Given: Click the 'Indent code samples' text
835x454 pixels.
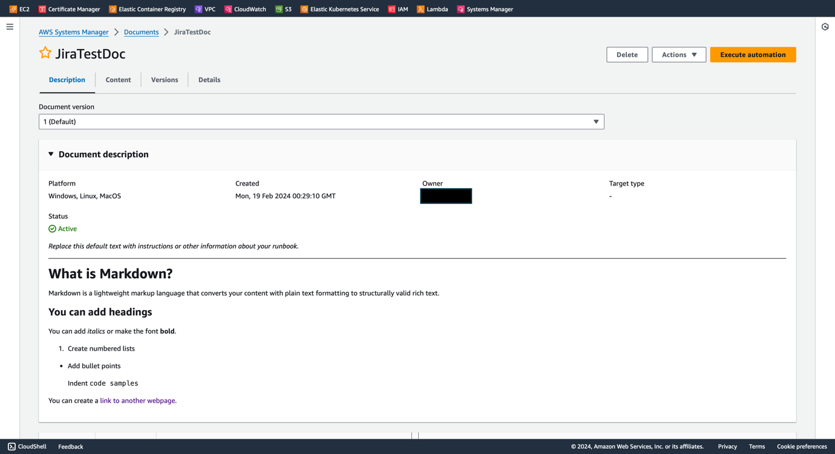Looking at the screenshot, I should pyautogui.click(x=103, y=383).
